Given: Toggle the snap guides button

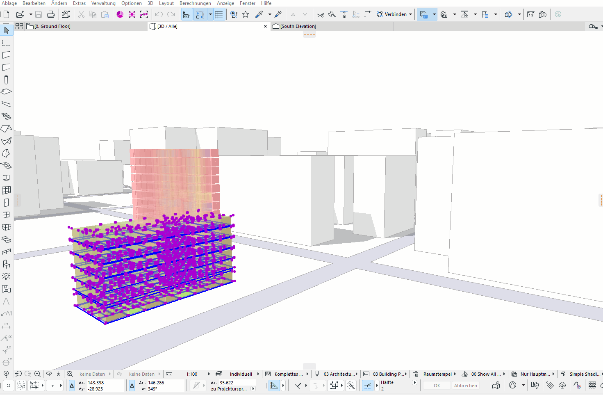Looking at the screenshot, I should pyautogui.click(x=200, y=14).
